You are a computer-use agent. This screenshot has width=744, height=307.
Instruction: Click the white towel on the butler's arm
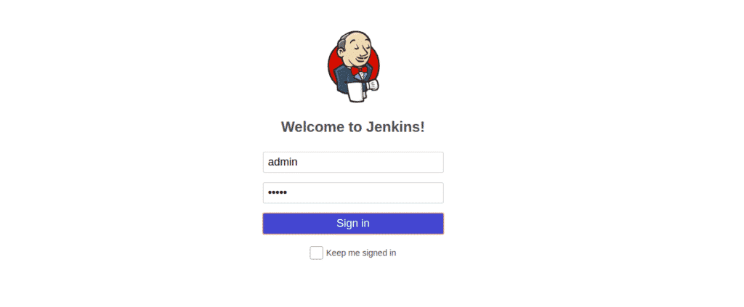point(355,92)
